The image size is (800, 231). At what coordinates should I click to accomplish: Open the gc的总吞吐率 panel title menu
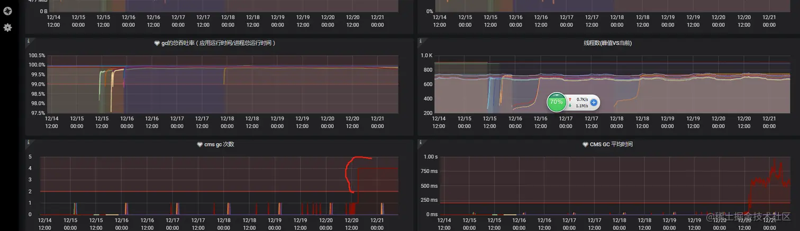(218, 43)
